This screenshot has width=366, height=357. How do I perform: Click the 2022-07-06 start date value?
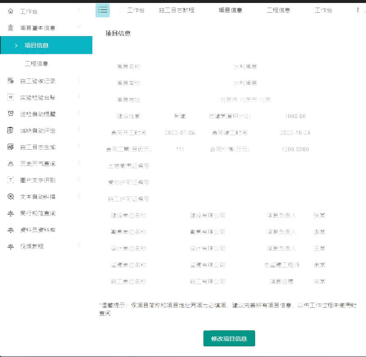pyautogui.click(x=180, y=133)
